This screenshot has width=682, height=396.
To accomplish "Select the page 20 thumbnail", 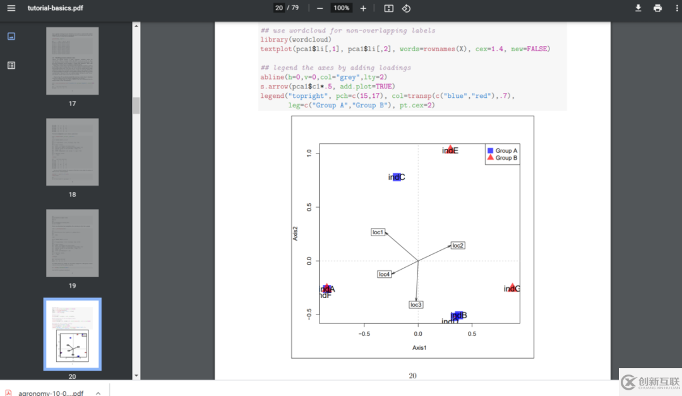I will point(72,334).
